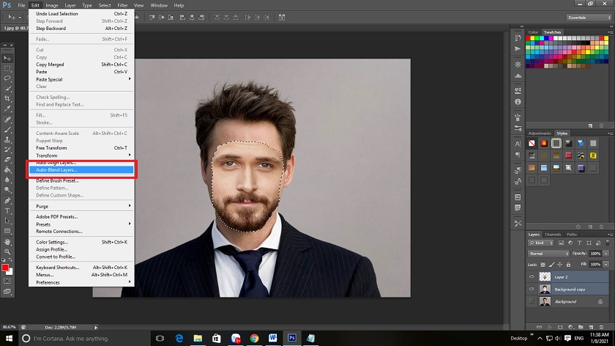Delete layer trash icon

(601, 327)
